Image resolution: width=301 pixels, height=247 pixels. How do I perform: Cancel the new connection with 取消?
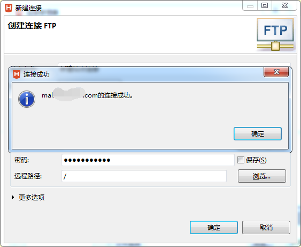point(266,228)
